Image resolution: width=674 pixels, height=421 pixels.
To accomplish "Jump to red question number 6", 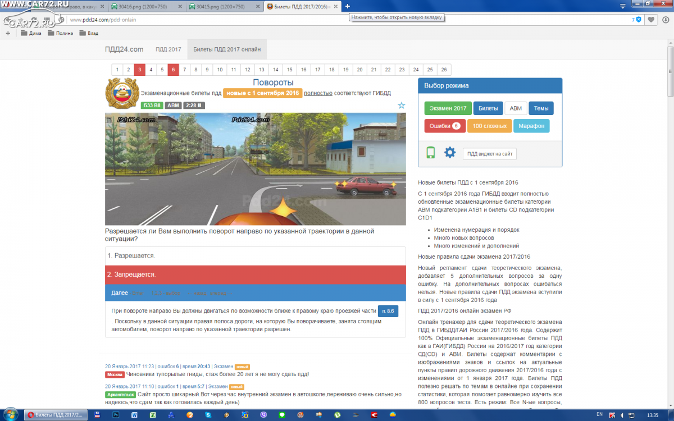I will pos(173,70).
